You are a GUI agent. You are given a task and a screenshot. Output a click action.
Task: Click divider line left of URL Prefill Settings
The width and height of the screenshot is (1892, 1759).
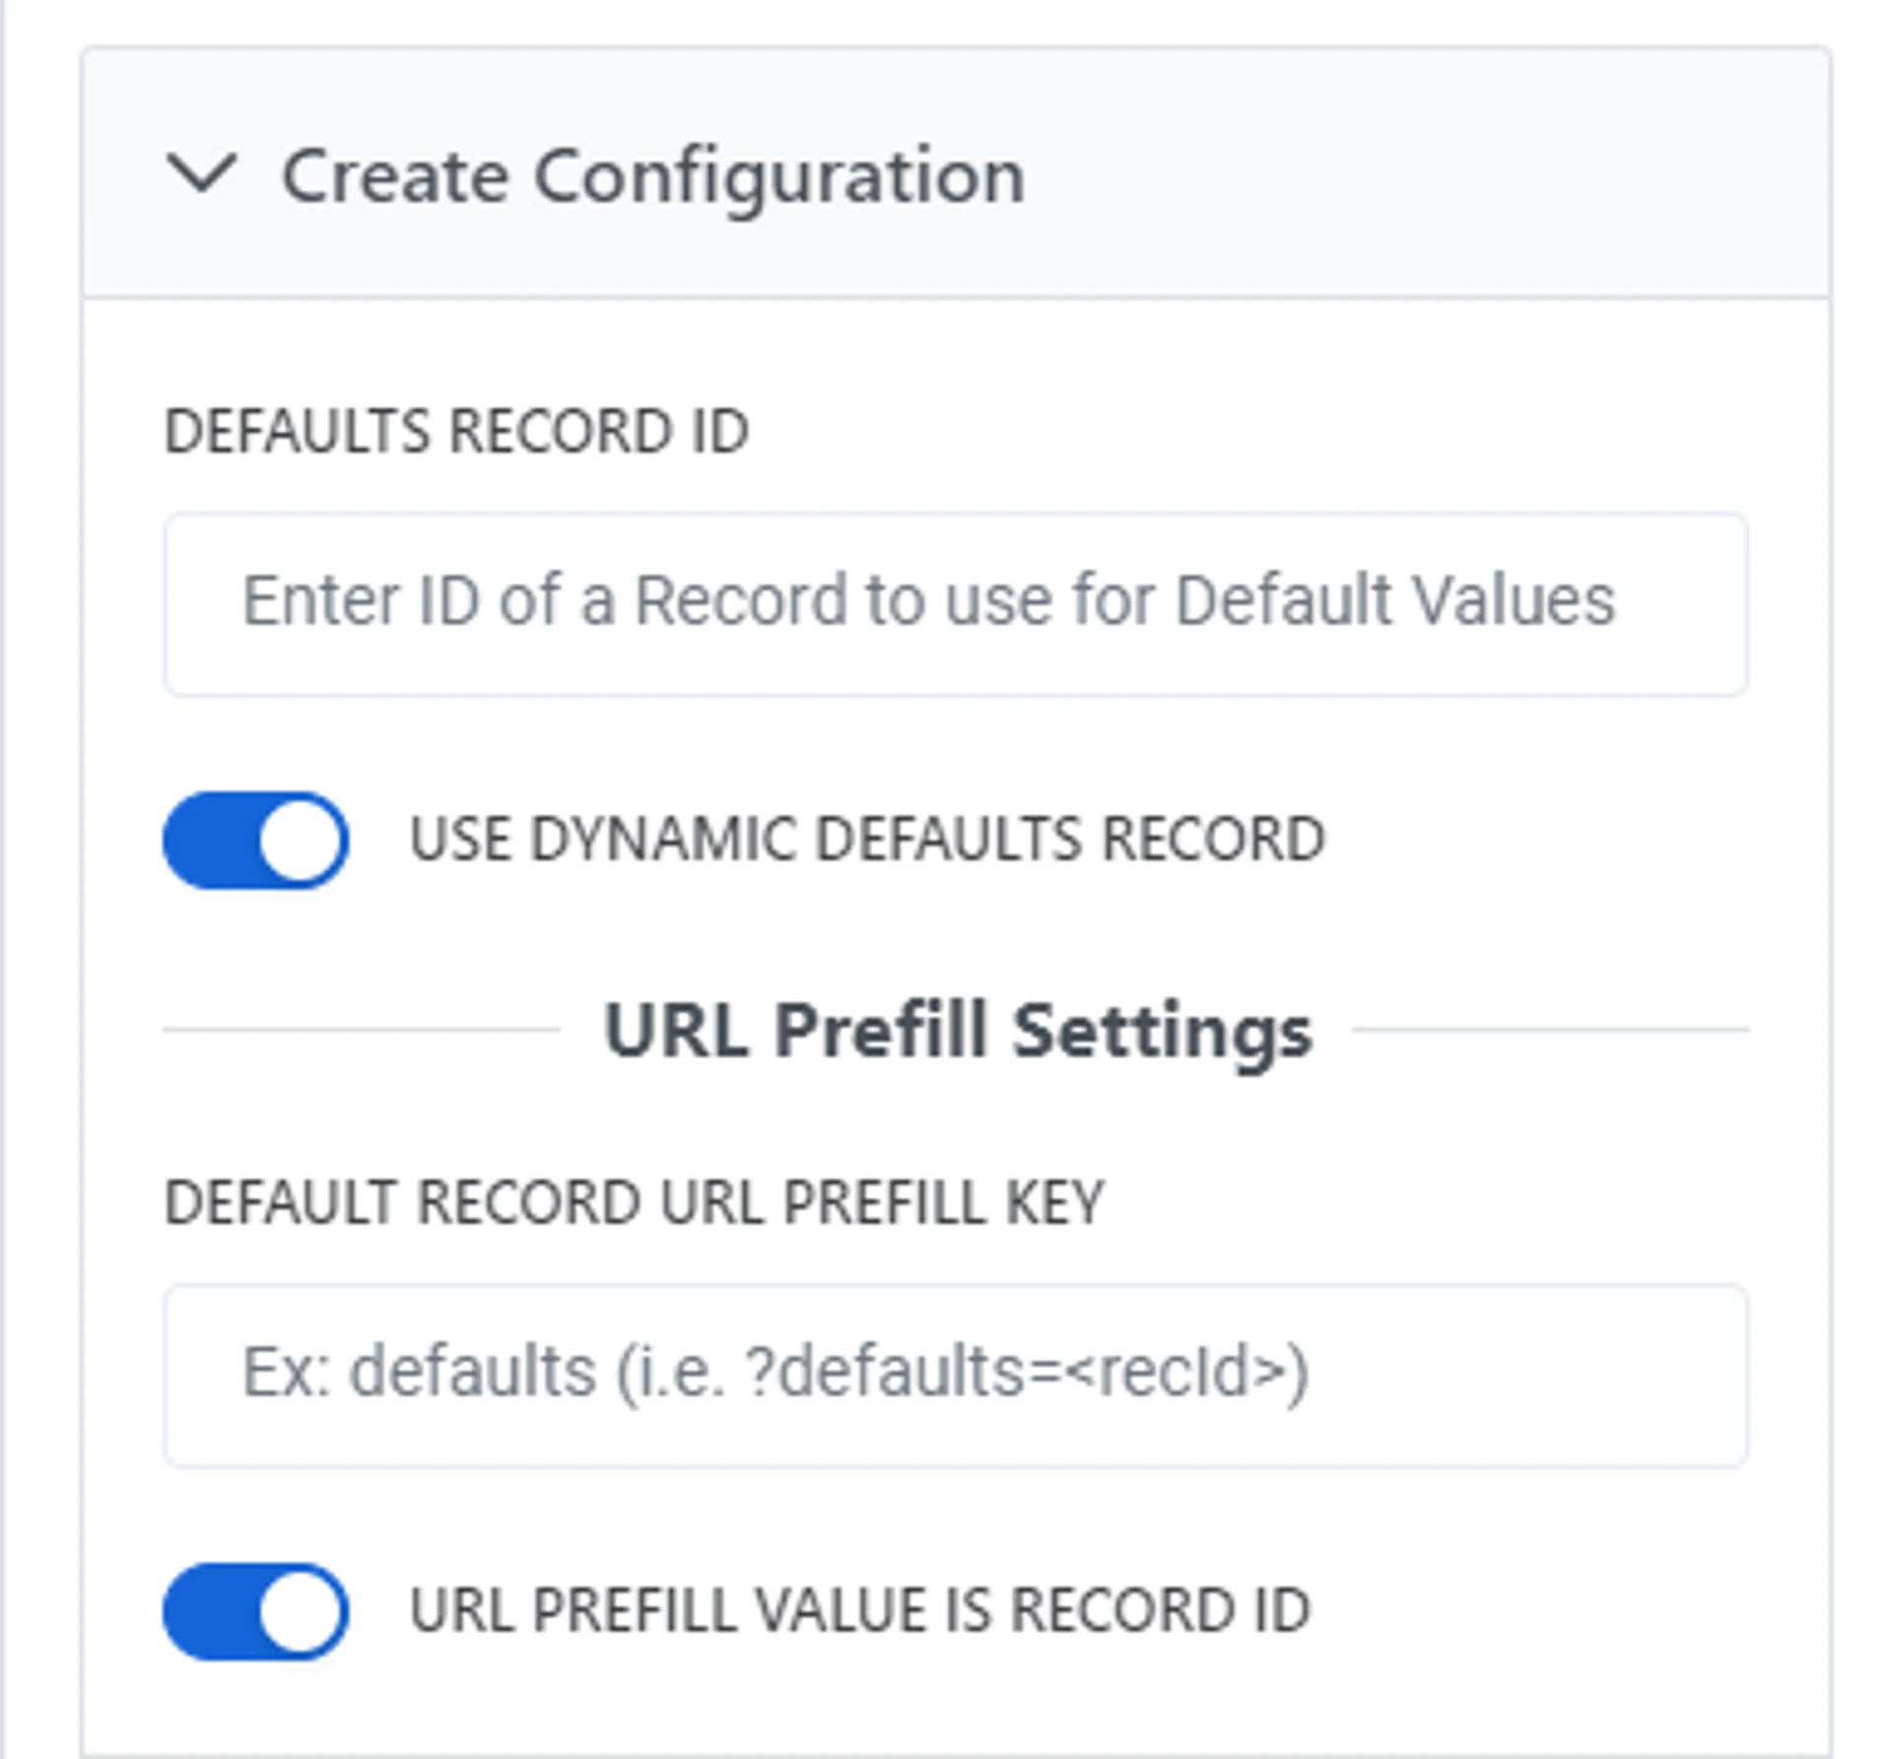361,1030
